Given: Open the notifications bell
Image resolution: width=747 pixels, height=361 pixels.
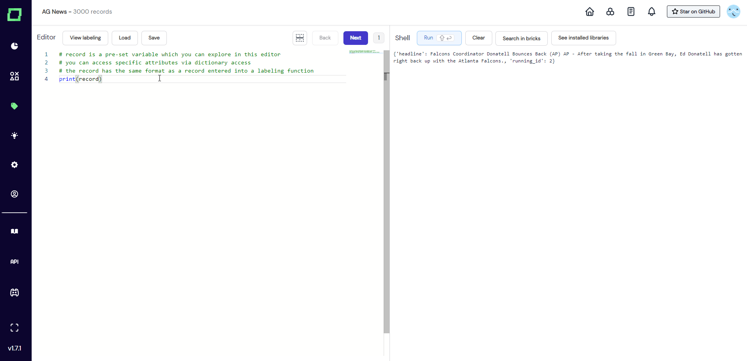Looking at the screenshot, I should point(652,12).
